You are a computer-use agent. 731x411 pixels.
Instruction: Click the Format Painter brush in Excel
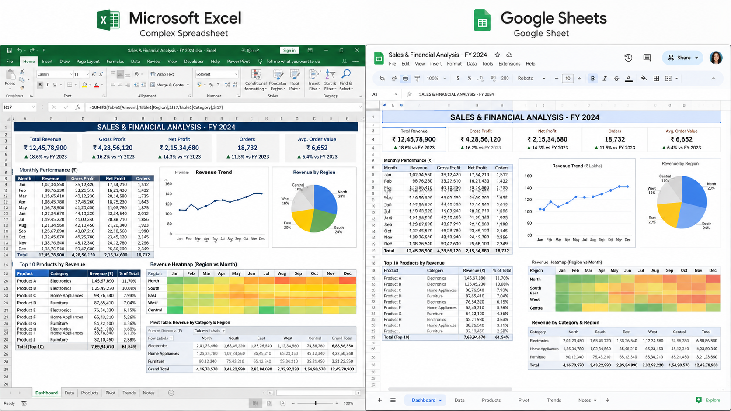click(22, 87)
